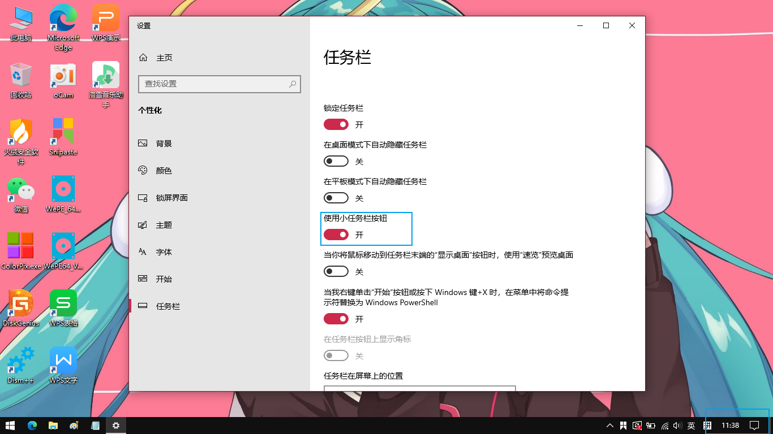Open the 背景 (Background) settings icon

tap(143, 143)
